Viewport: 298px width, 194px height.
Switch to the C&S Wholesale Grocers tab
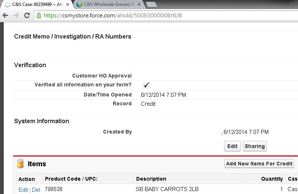(x=108, y=4)
